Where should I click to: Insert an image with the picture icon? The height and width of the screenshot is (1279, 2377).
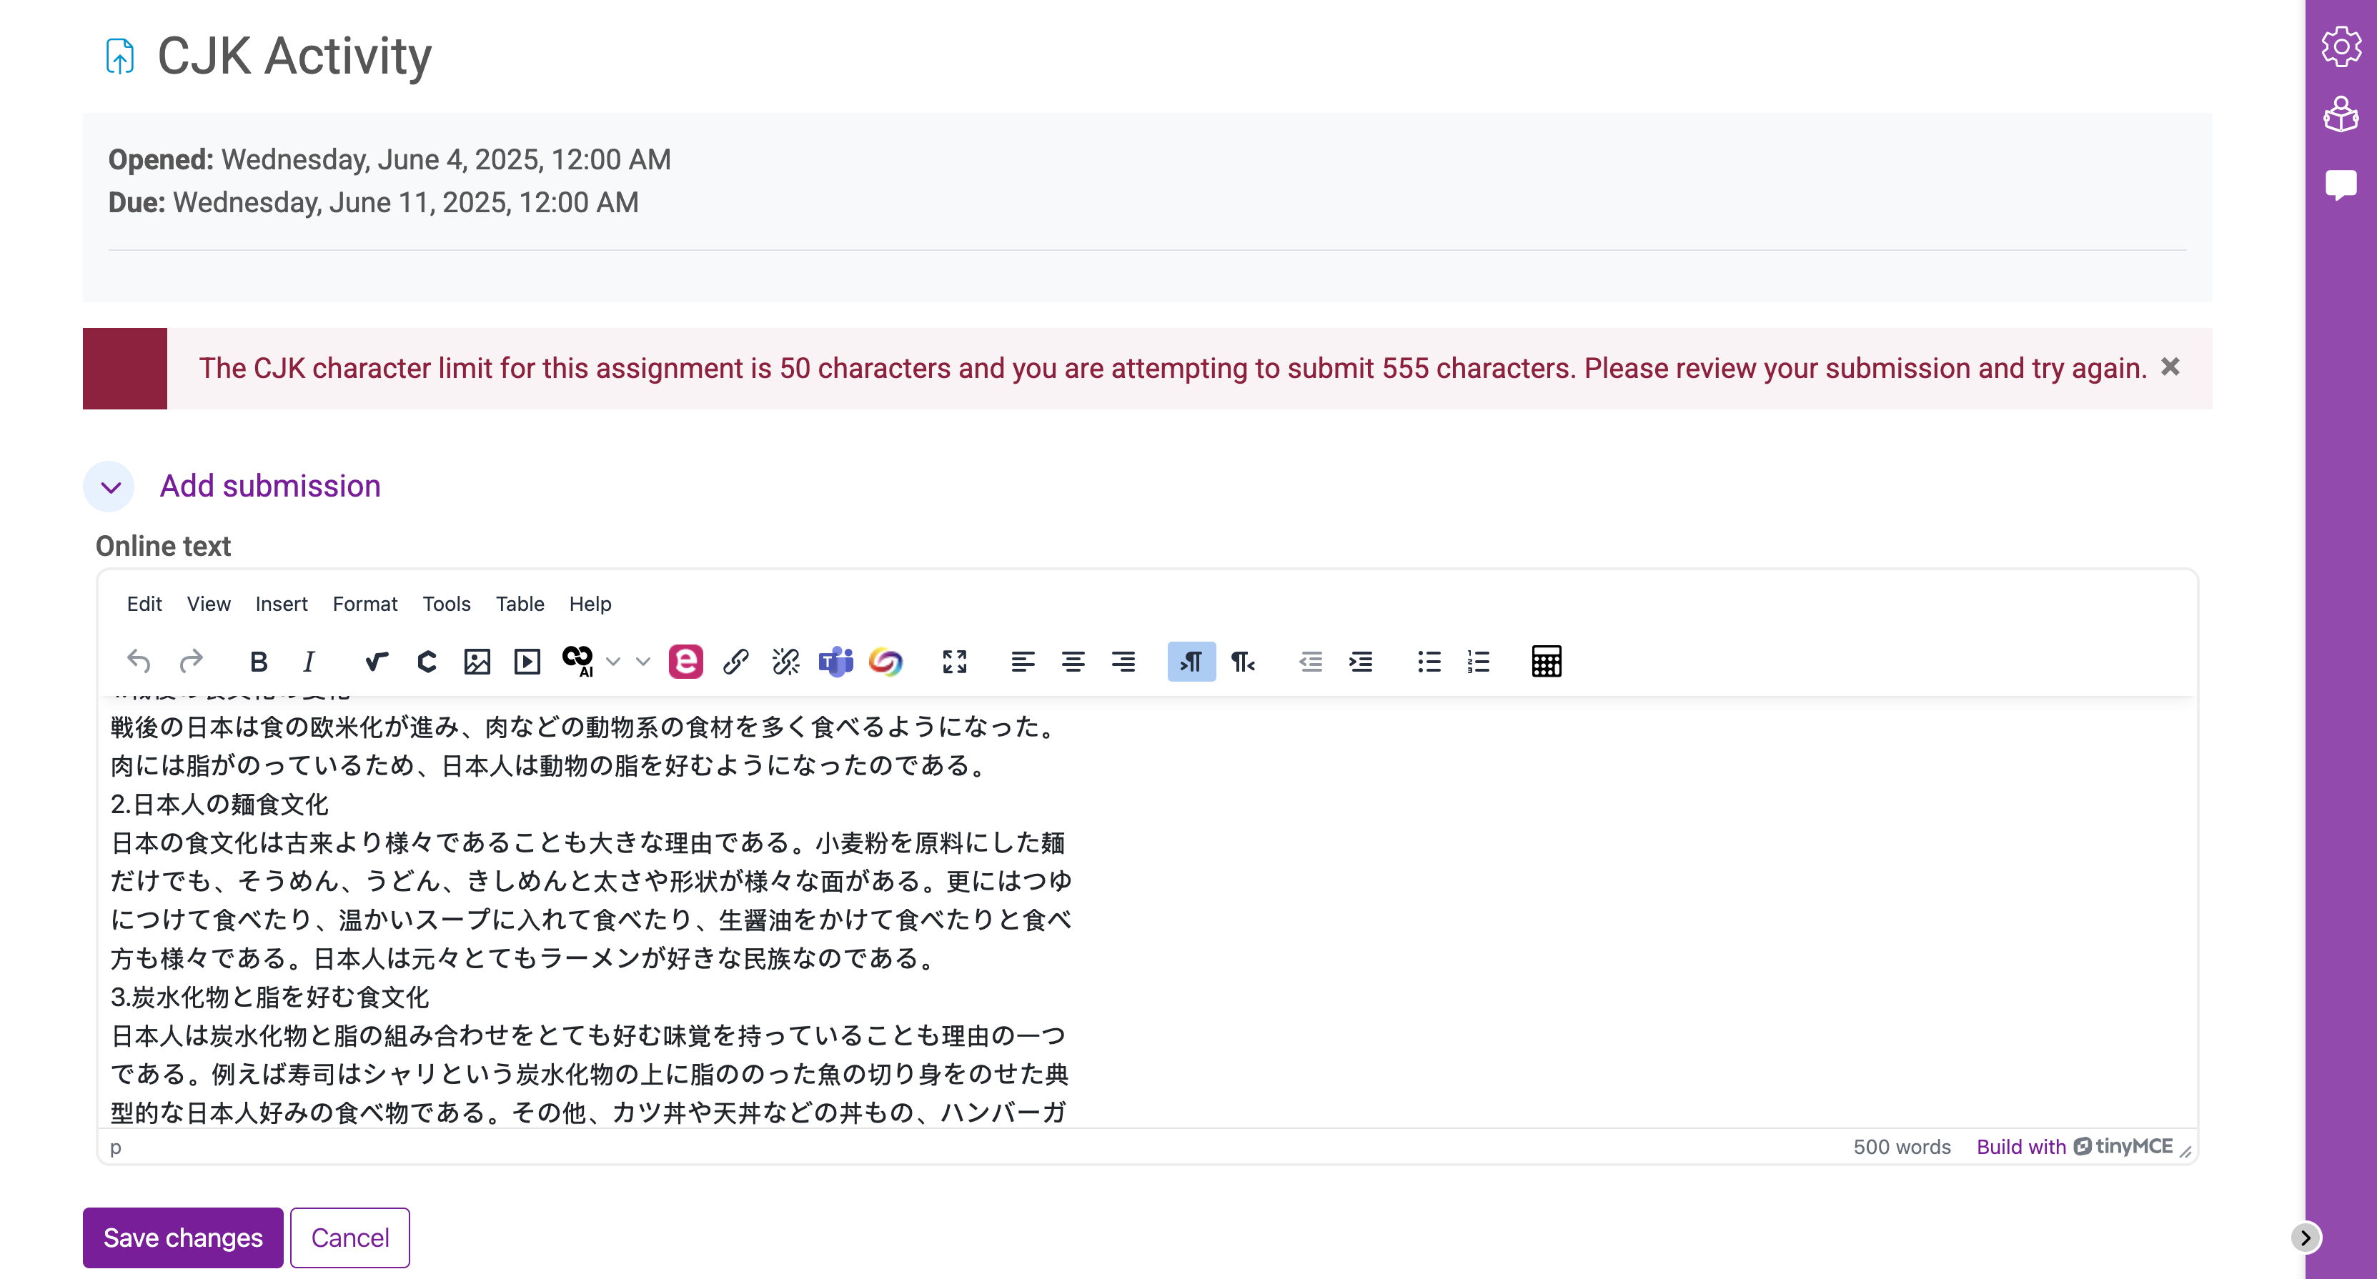(477, 661)
